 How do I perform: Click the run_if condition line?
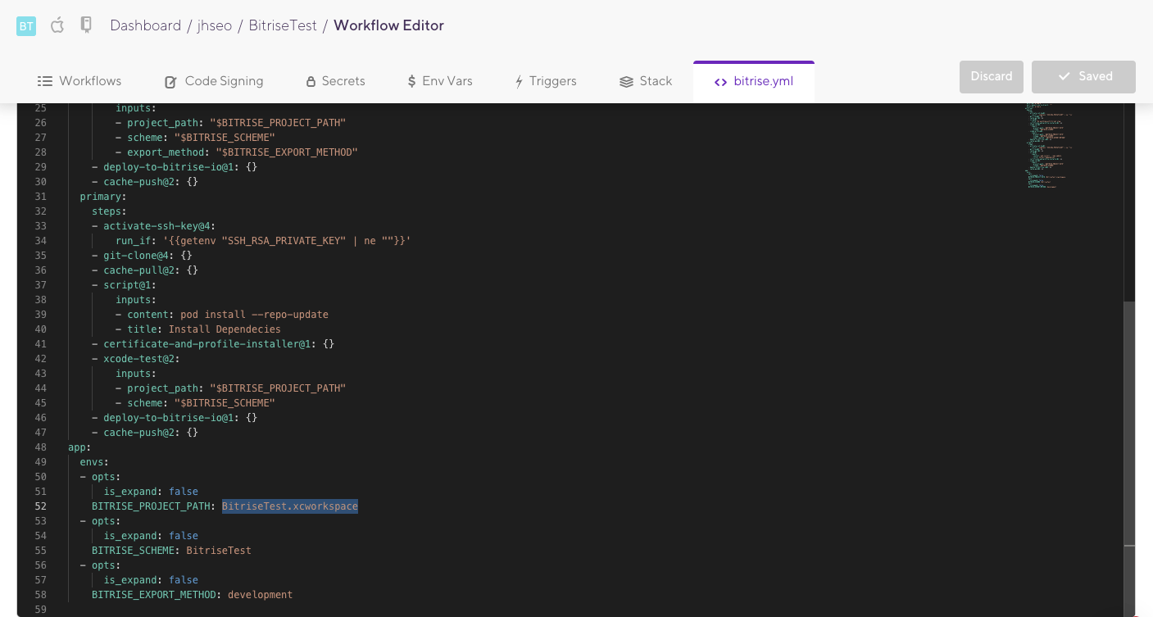coord(263,241)
